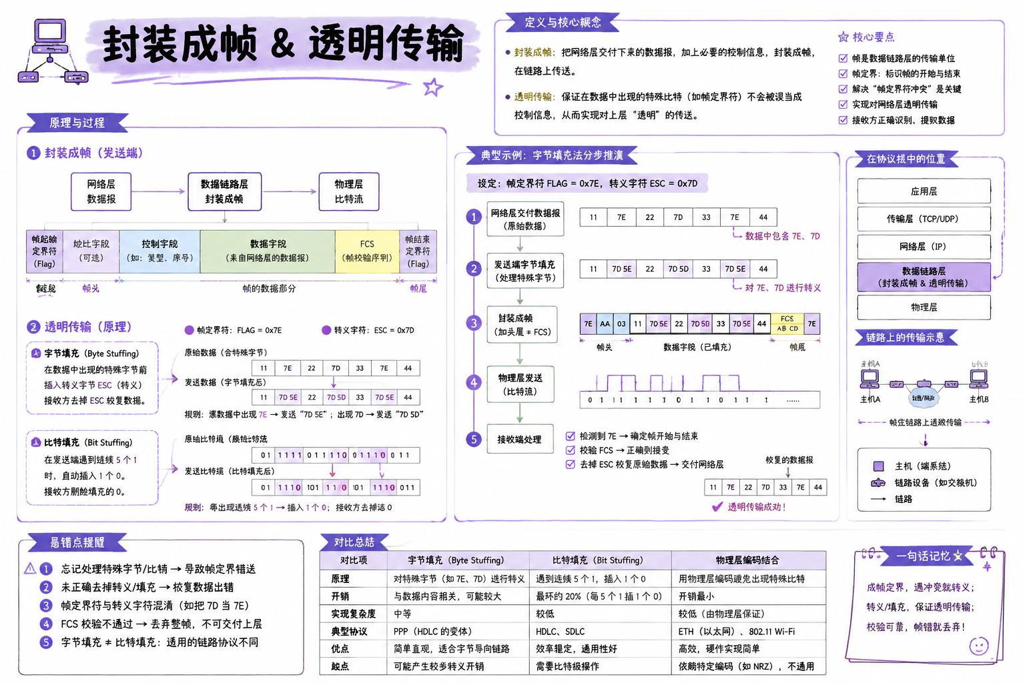Click the 传输层 (TCP/UDP) stack box
This screenshot has height=683, width=1025.
click(924, 219)
